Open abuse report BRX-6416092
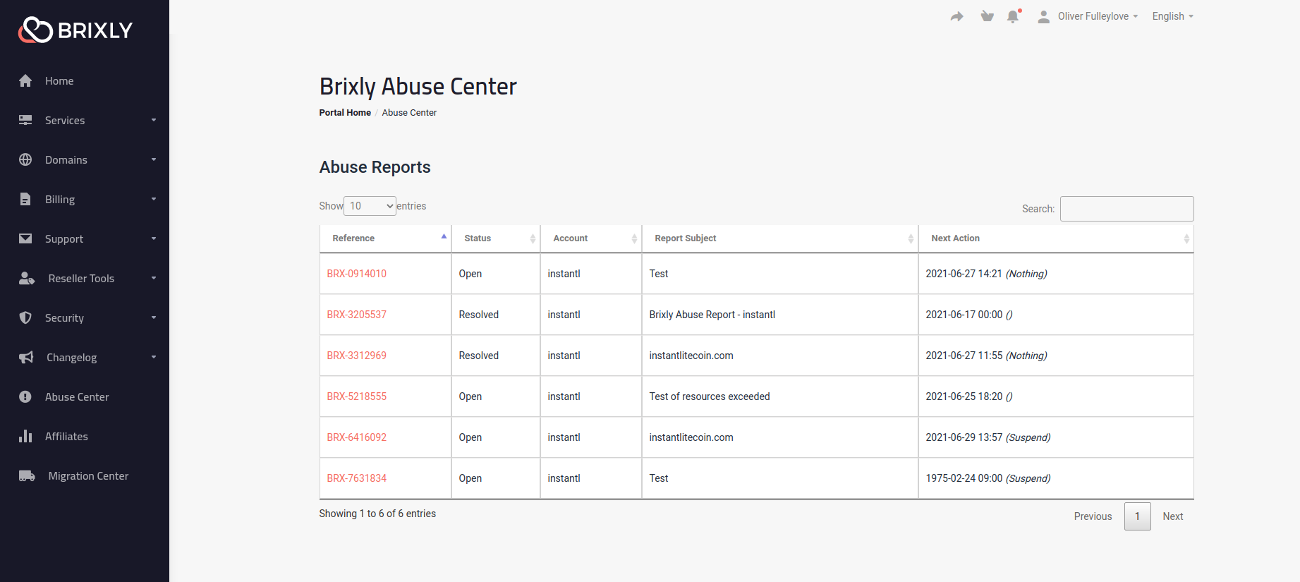The height and width of the screenshot is (582, 1300). [356, 437]
